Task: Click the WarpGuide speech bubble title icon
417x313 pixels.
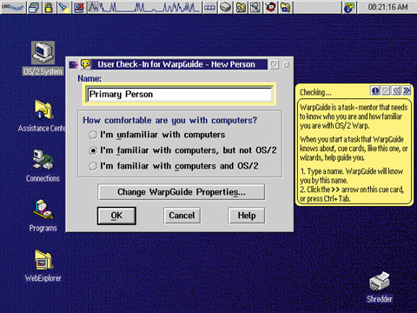Action: pyautogui.click(x=85, y=64)
